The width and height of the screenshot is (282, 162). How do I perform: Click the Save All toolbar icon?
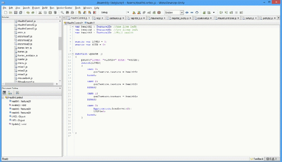21,12
